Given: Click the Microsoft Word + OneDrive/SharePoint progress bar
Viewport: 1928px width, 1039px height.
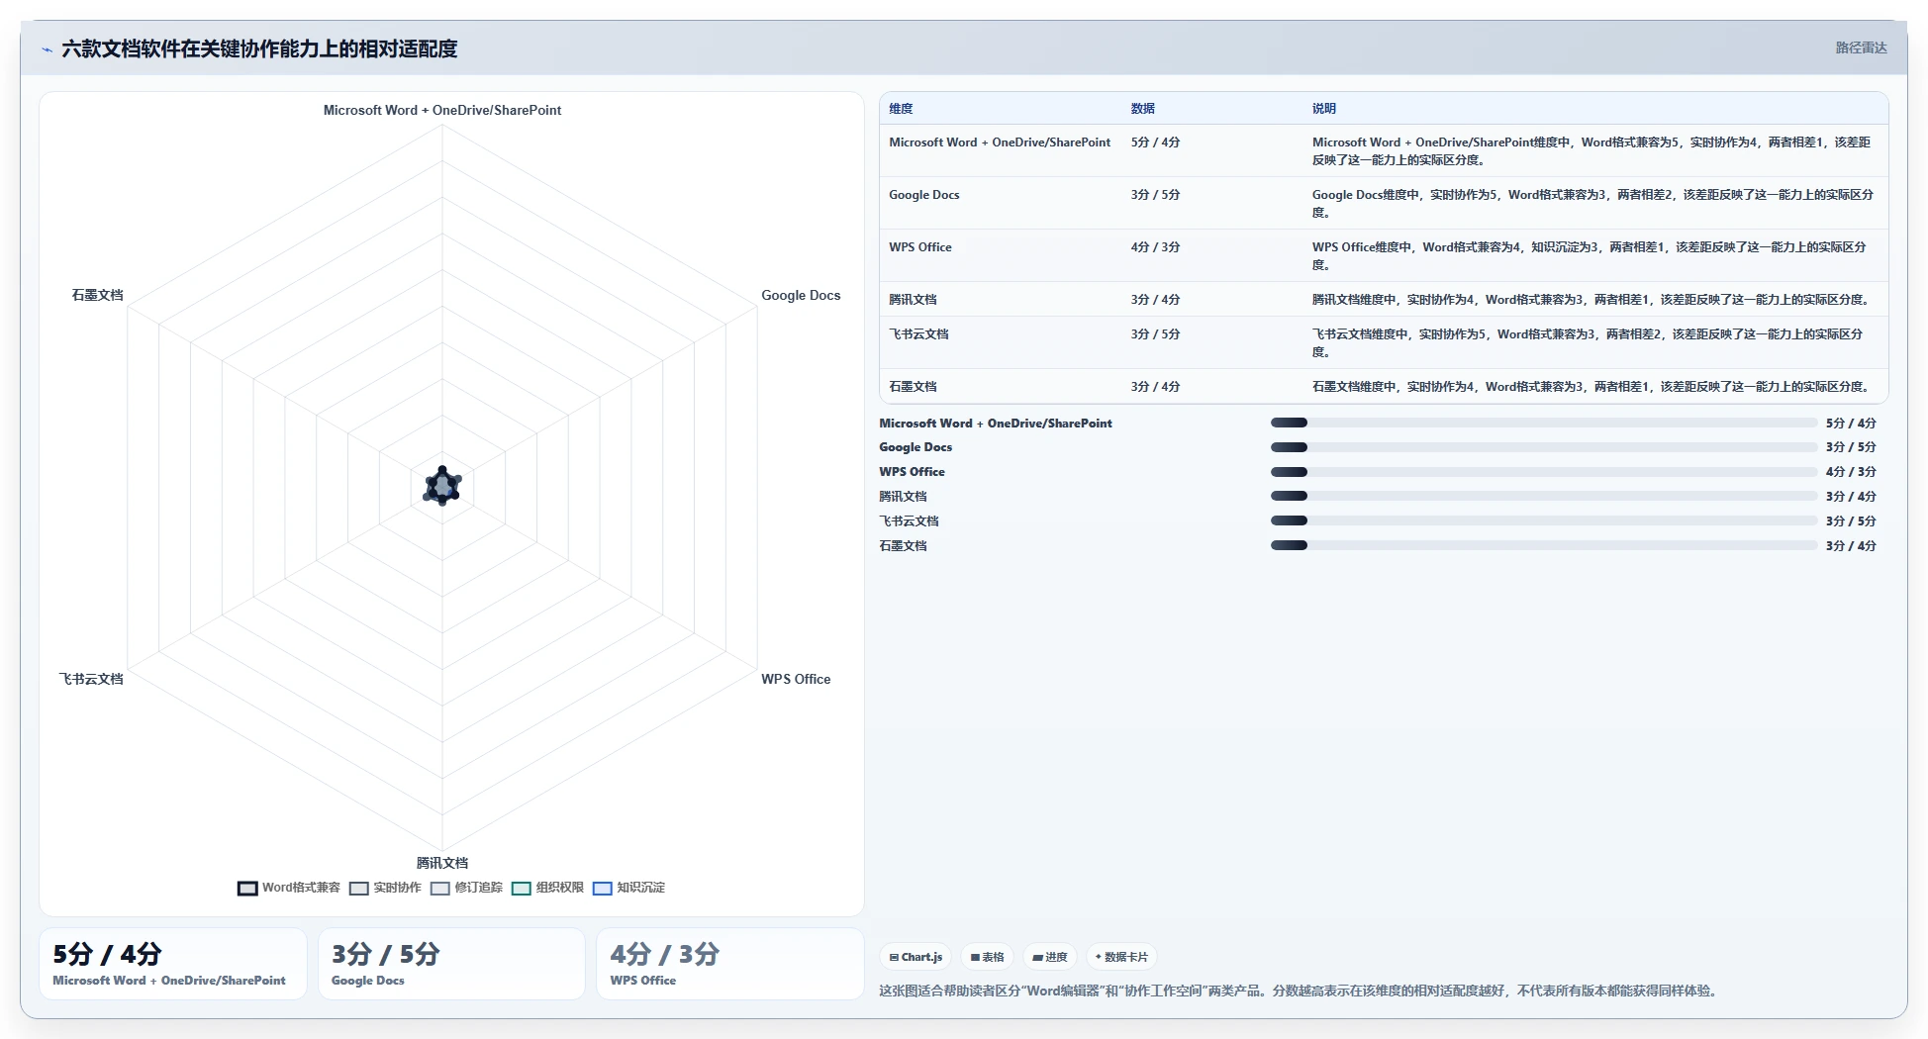Looking at the screenshot, I should click(1544, 423).
